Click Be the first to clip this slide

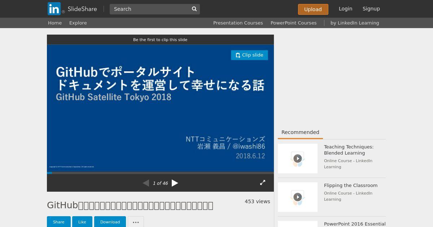(160, 40)
